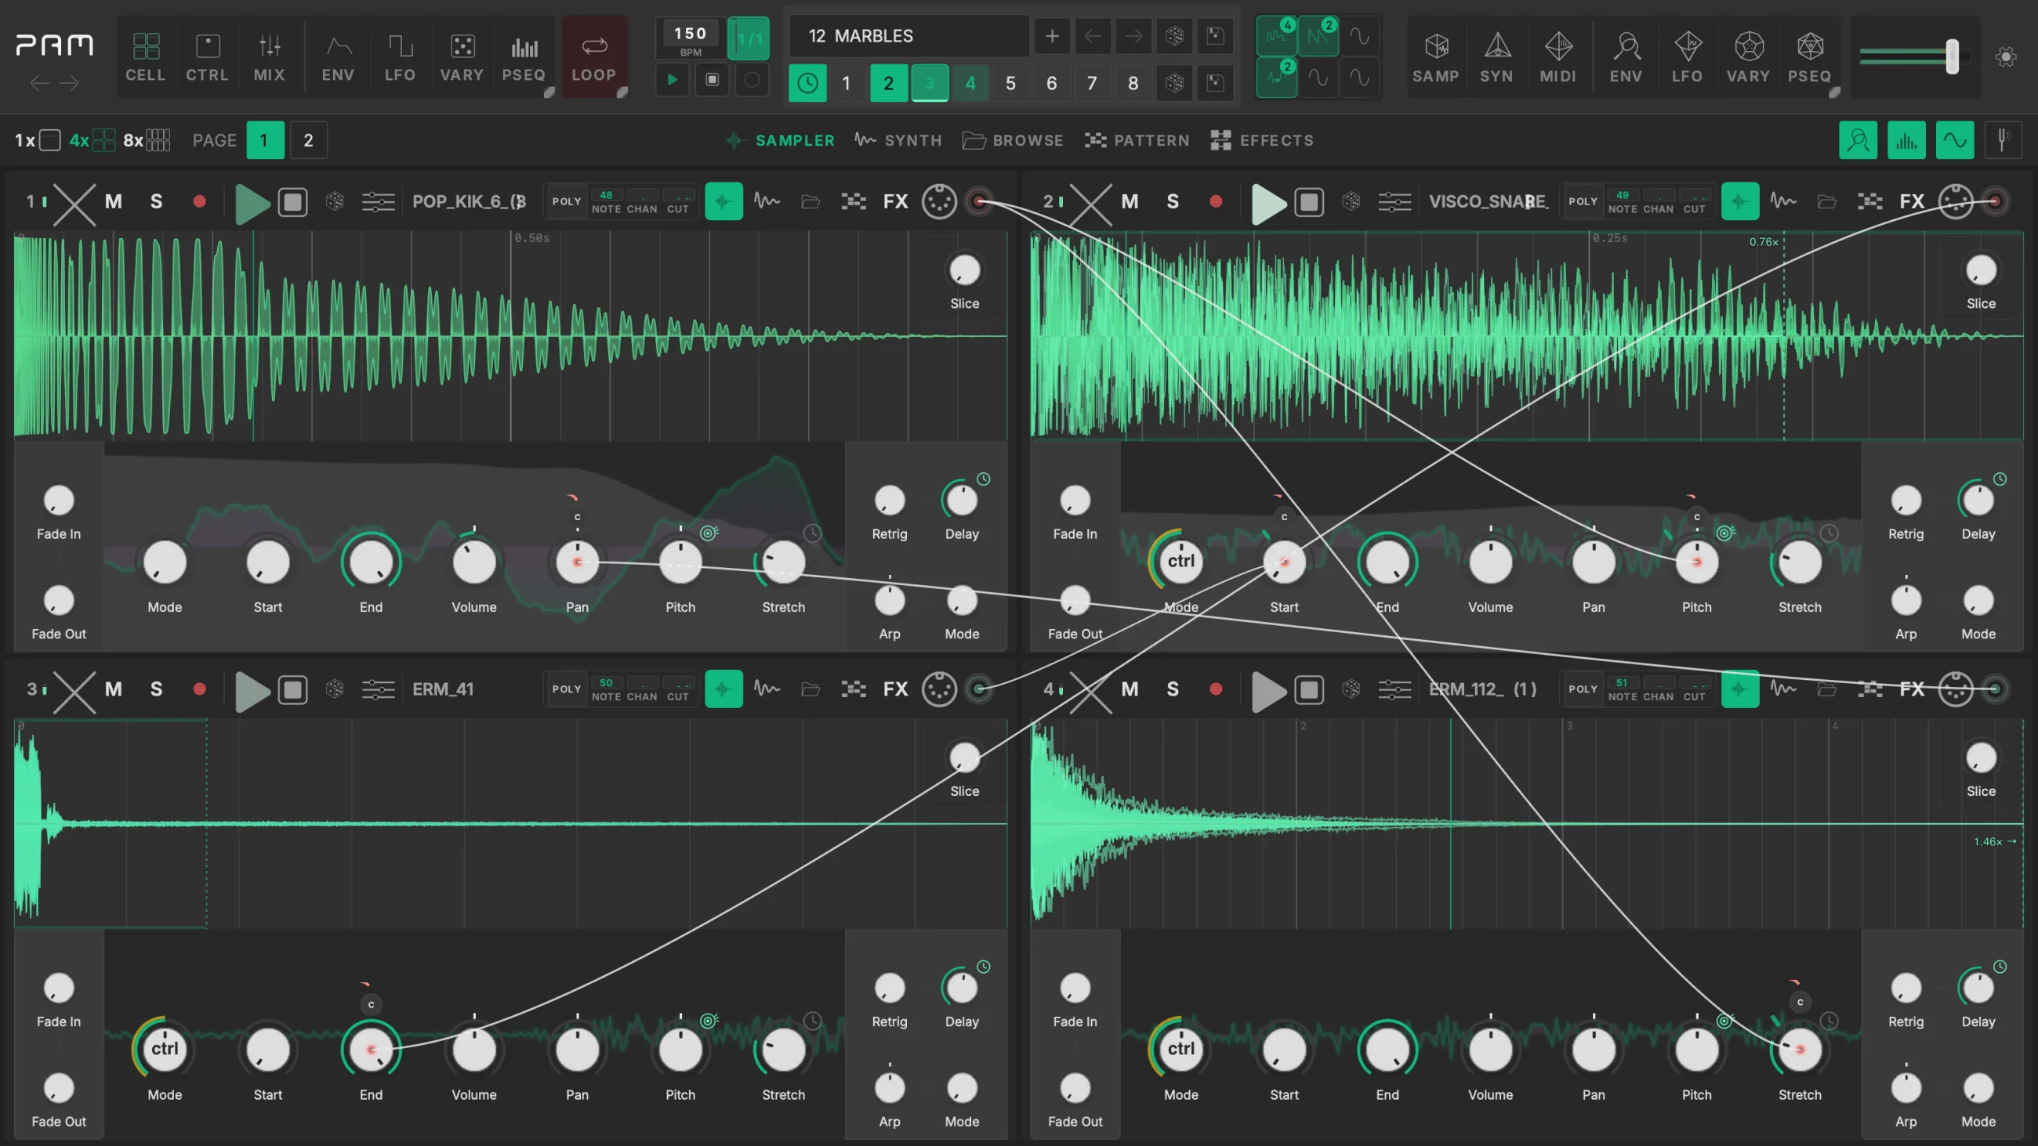The height and width of the screenshot is (1146, 2038).
Task: Switch to the 8x cell layout
Action: point(147,141)
